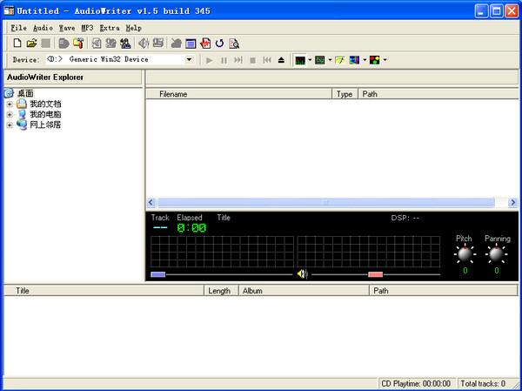
Task: Click the next track button
Action: (x=238, y=60)
